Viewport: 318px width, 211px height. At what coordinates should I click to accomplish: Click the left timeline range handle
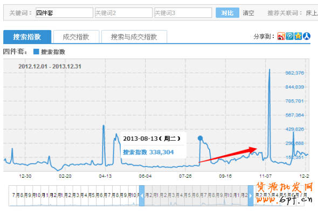tap(142, 195)
